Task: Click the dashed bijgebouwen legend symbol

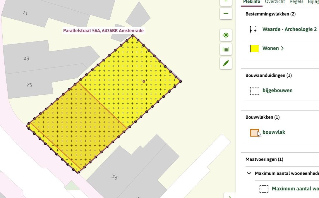Action: [x=255, y=91]
